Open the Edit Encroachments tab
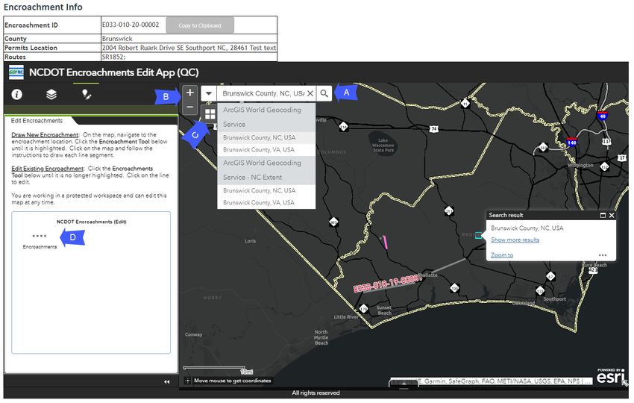 (x=37, y=121)
